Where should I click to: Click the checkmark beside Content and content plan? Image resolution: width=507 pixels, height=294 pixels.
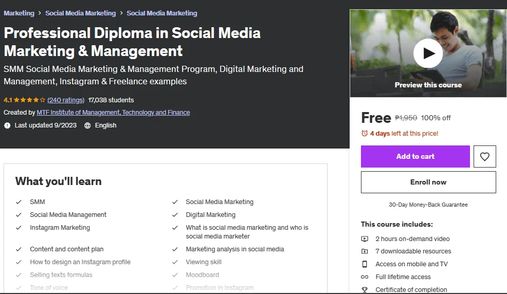(19, 249)
